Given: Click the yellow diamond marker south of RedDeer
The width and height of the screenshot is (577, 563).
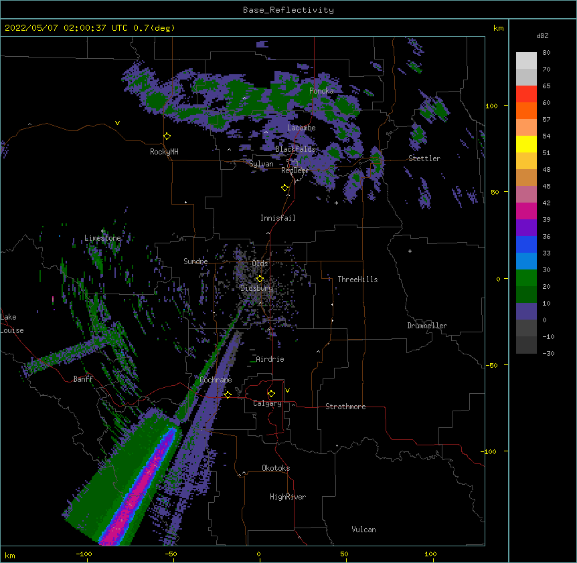Looking at the screenshot, I should click(x=285, y=188).
